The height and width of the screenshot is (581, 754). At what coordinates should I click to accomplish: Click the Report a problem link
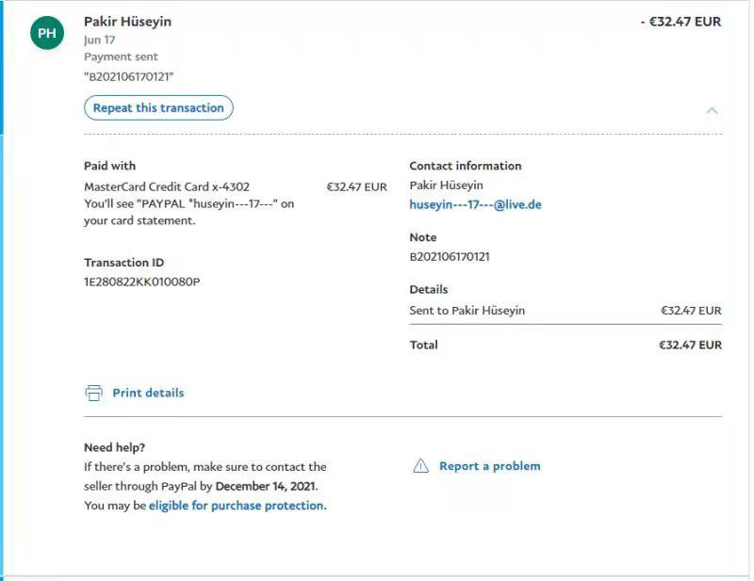(489, 466)
